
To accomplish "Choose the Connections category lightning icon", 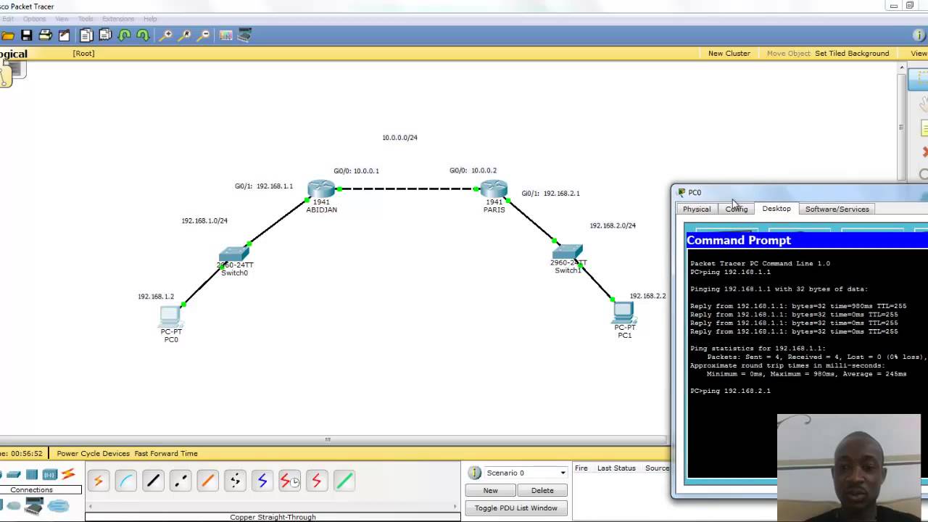I will [68, 474].
